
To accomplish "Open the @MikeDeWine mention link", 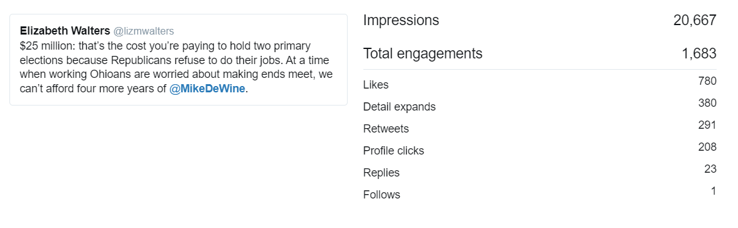I will [x=207, y=89].
